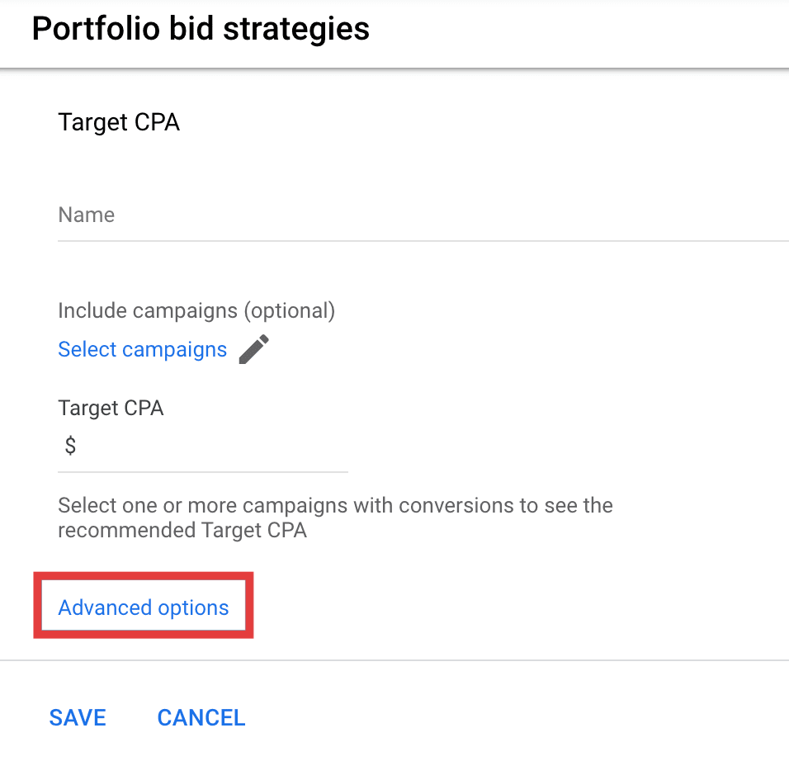Cancel creating the bid strategy

click(x=201, y=717)
